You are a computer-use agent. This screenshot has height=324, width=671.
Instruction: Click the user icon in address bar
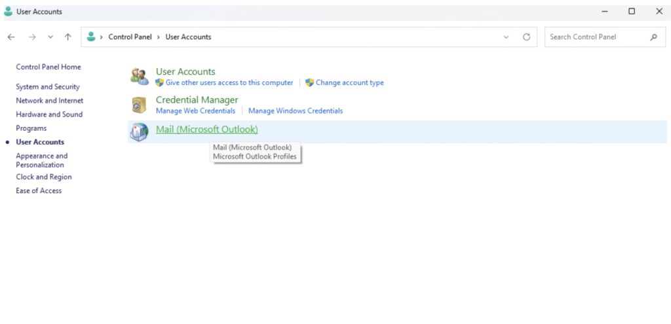click(x=90, y=37)
